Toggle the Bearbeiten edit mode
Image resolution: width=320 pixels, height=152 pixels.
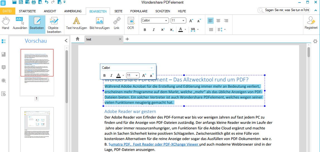click(37, 25)
